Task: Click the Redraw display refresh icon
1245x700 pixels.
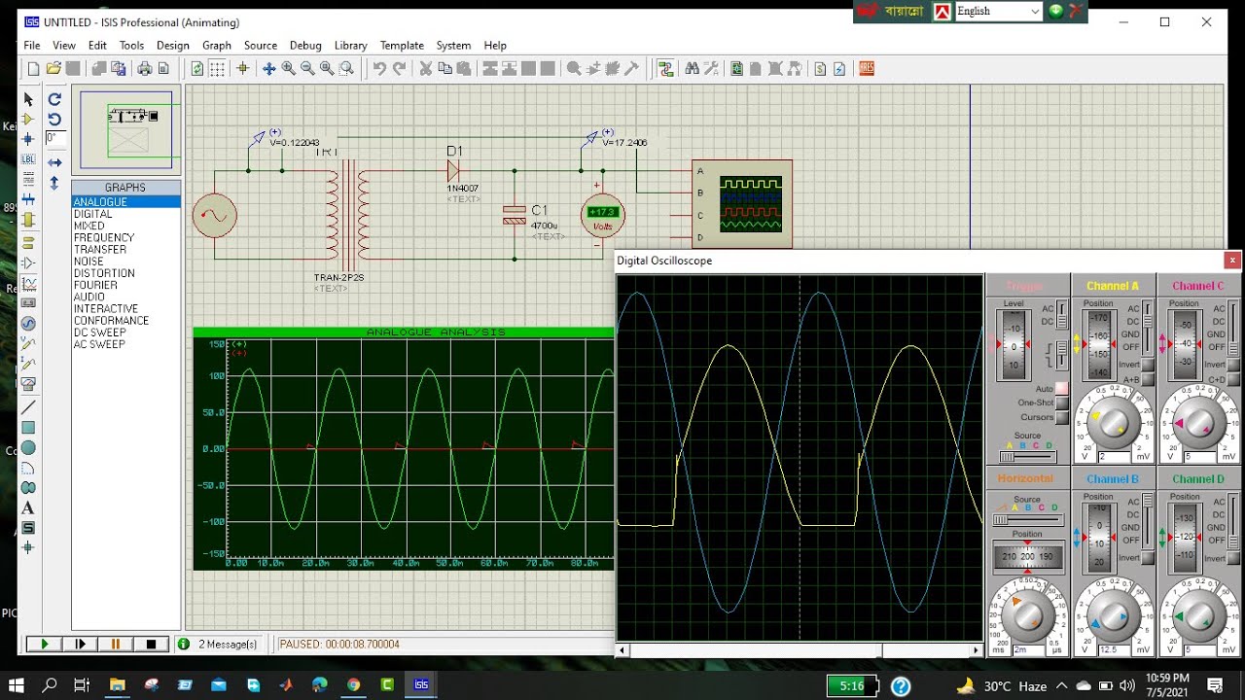Action: (x=197, y=69)
